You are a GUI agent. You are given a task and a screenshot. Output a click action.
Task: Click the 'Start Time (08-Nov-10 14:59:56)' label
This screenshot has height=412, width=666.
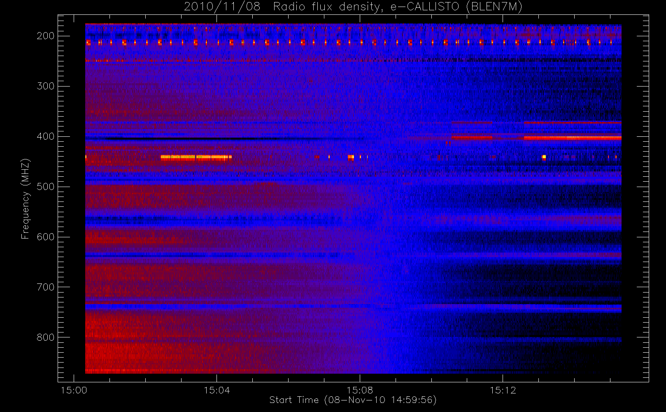(x=353, y=400)
